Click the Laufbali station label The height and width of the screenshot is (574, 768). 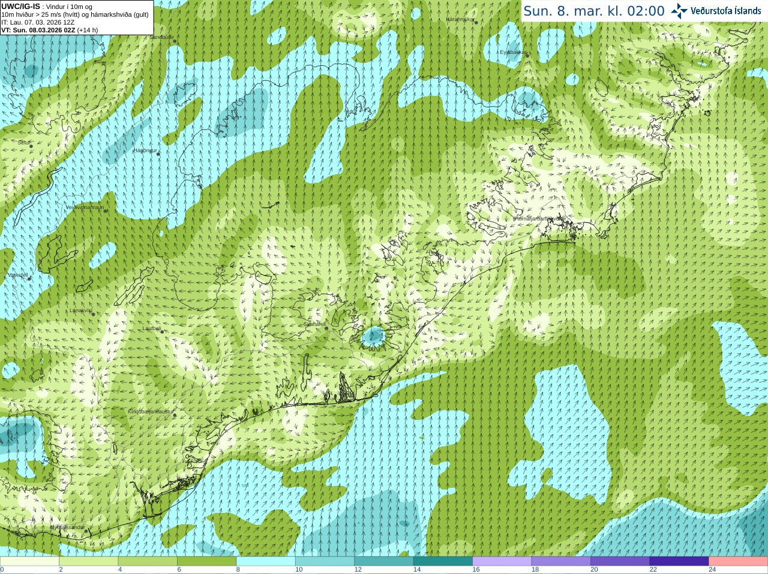coord(151,328)
